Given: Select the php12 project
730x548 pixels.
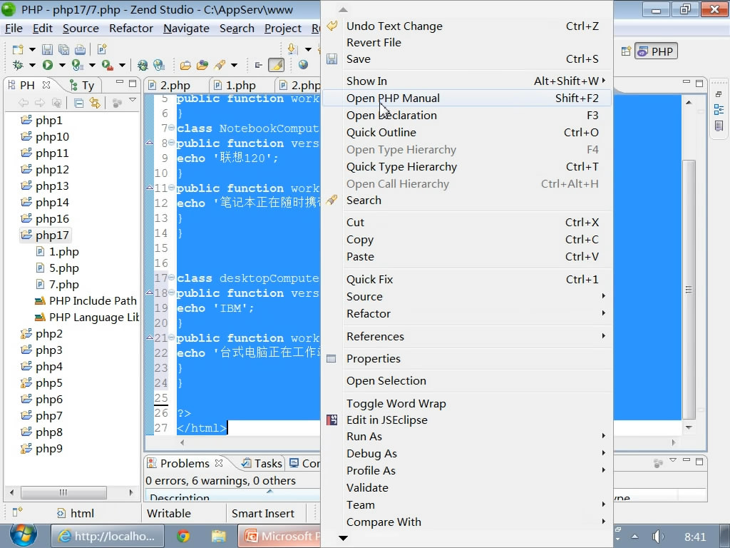Looking at the screenshot, I should (45, 170).
